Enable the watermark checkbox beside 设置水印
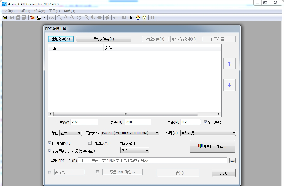The width and height of the screenshot is (284, 193). coord(49,172)
